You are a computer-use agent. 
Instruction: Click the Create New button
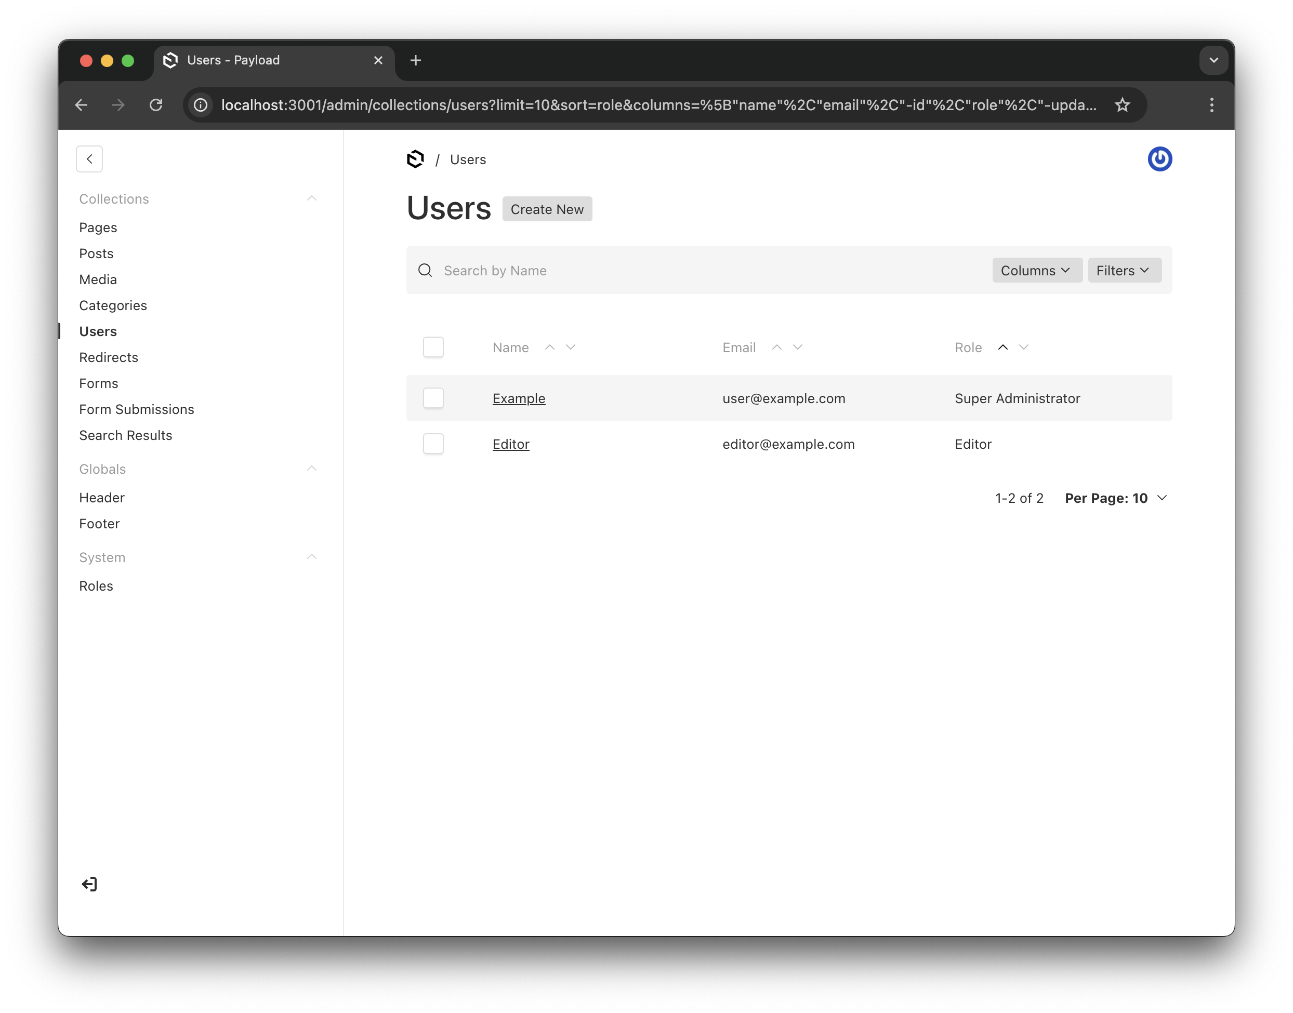pyautogui.click(x=547, y=209)
